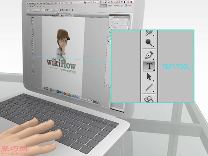
Task: Click the Wi-Fi icon in the menu bar
Action: pyautogui.click(x=101, y=2)
